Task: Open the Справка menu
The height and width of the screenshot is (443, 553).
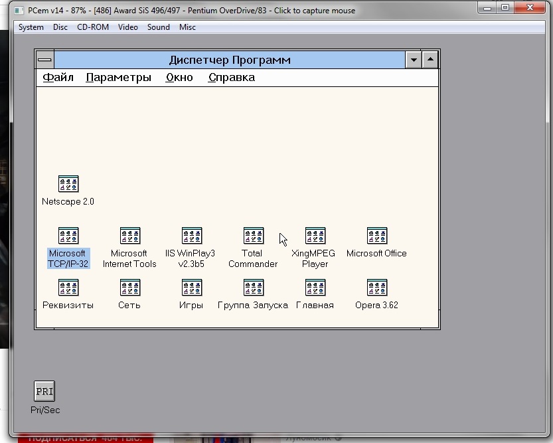Action: click(x=231, y=77)
